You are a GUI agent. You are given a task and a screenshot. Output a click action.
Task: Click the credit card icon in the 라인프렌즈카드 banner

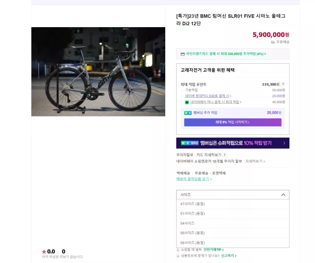coord(183,54)
